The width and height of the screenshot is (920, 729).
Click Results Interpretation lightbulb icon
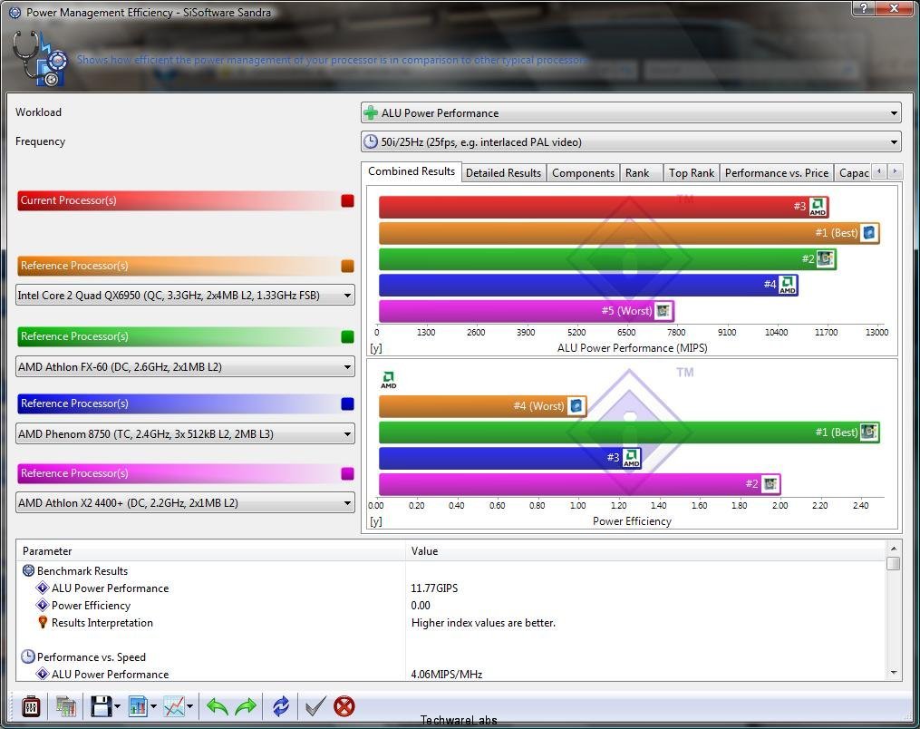coord(43,622)
